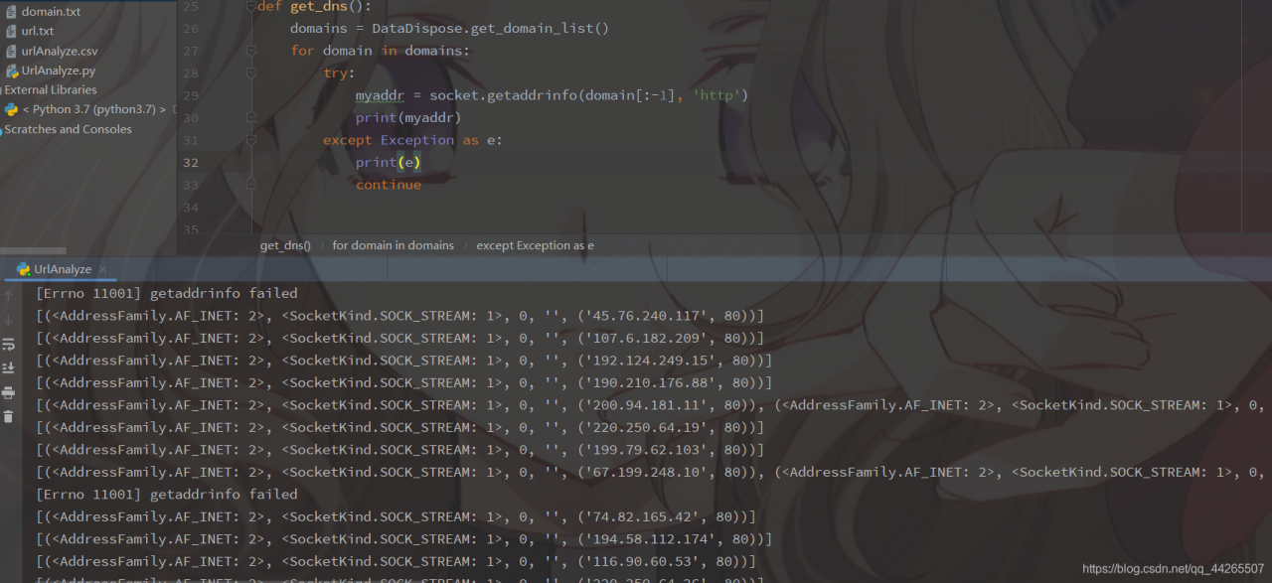The image size is (1272, 583).
Task: Collapse the try block fold at line 28
Action: [x=248, y=73]
